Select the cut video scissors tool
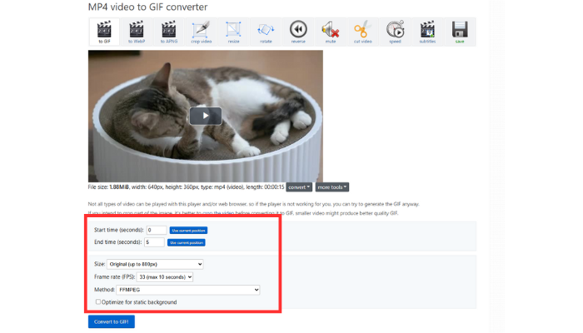The width and height of the screenshot is (583, 333). pyautogui.click(x=363, y=32)
